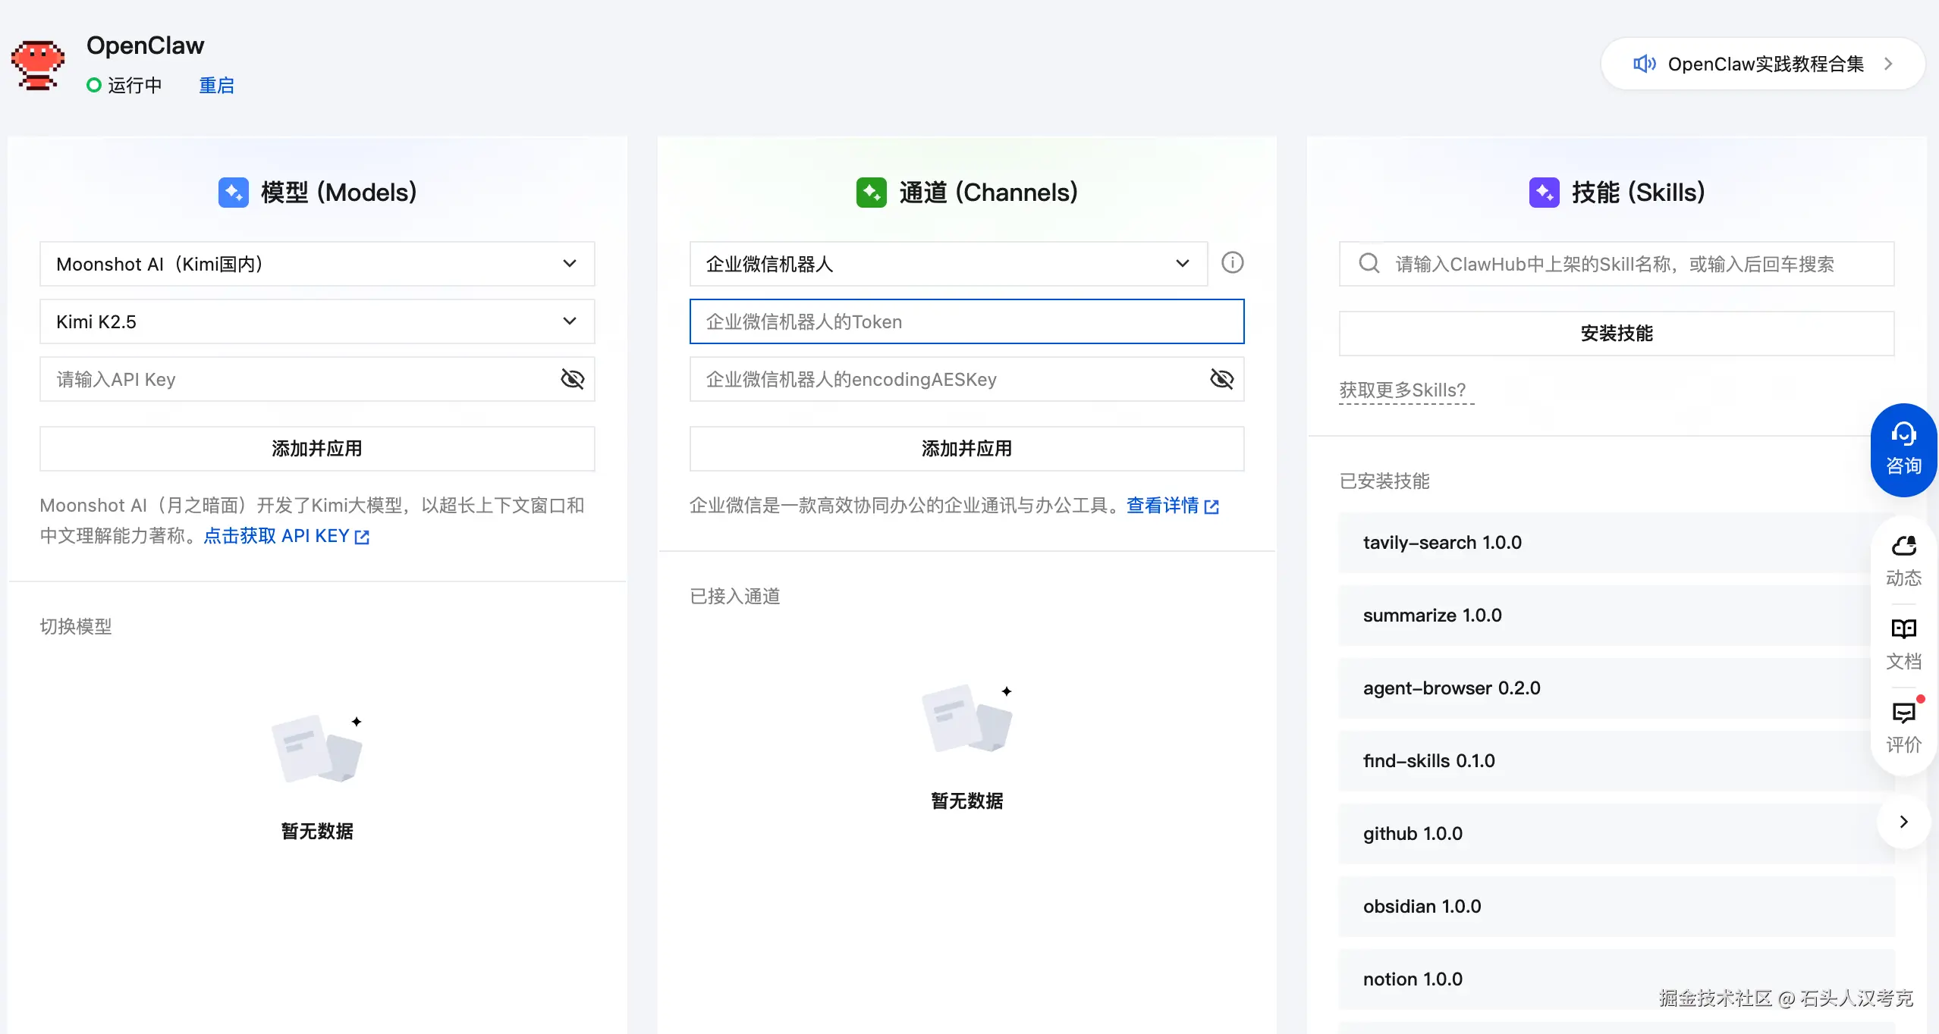Toggle encodingAESKey visibility eye icon

coord(1221,379)
